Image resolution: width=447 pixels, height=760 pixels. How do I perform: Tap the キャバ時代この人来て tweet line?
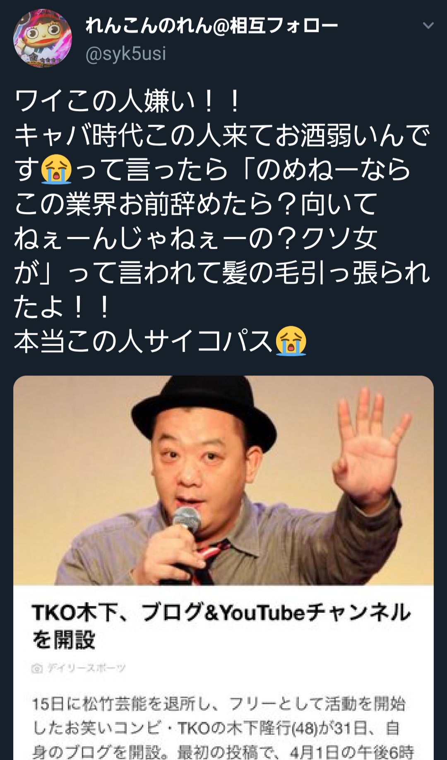pos(222,135)
